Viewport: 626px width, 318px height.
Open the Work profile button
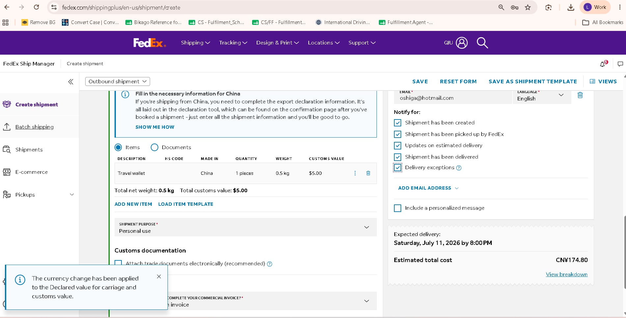(595, 7)
